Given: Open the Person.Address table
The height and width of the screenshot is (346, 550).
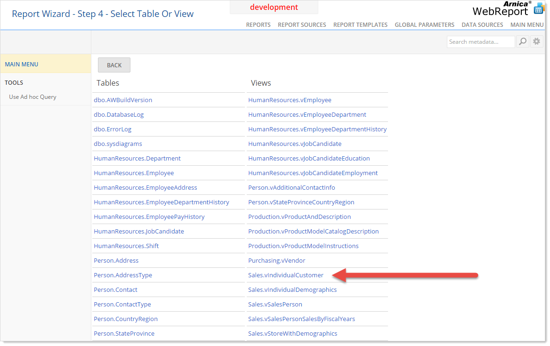Looking at the screenshot, I should (116, 261).
